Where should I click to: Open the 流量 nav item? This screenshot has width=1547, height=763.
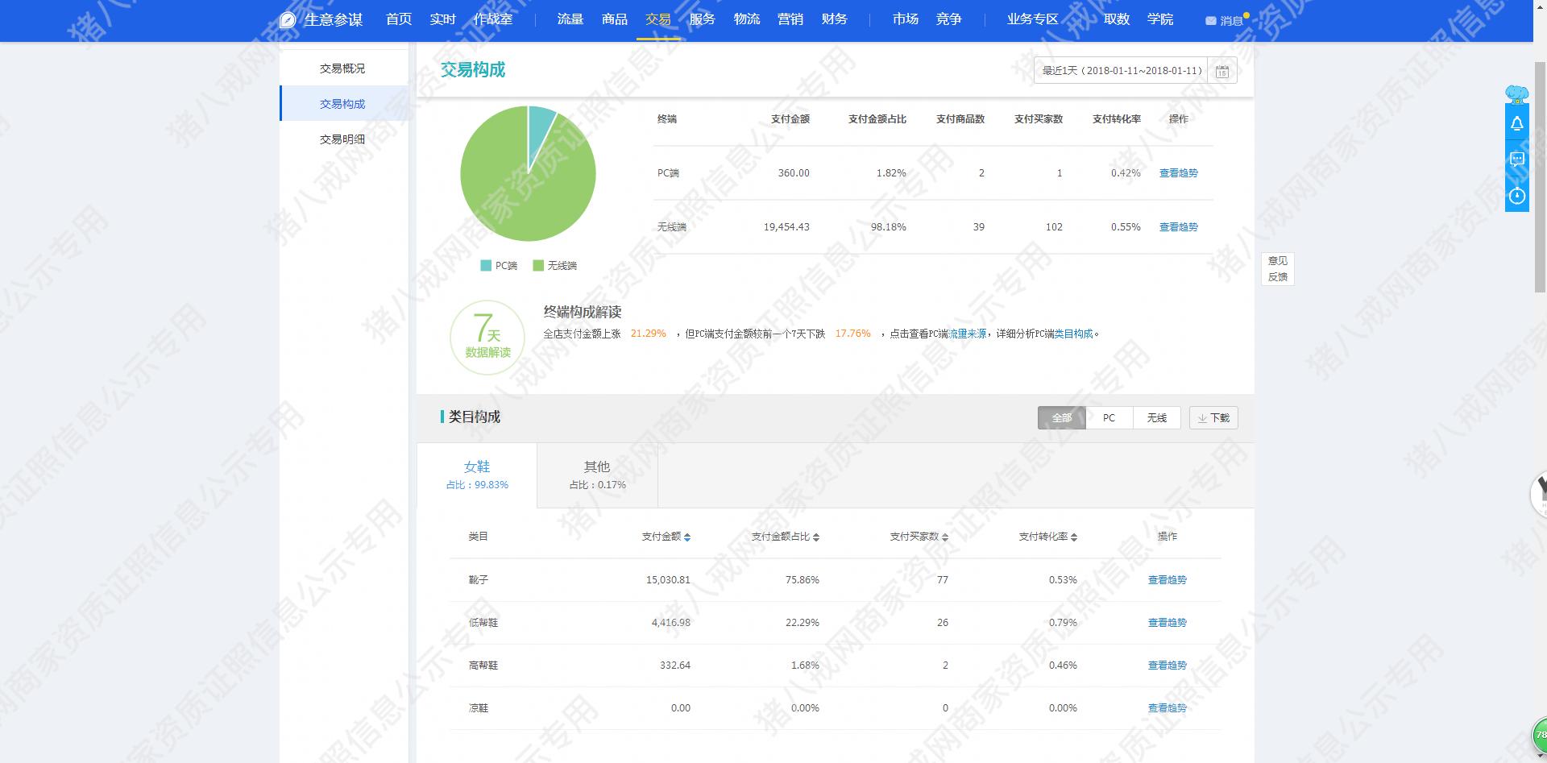tap(570, 19)
